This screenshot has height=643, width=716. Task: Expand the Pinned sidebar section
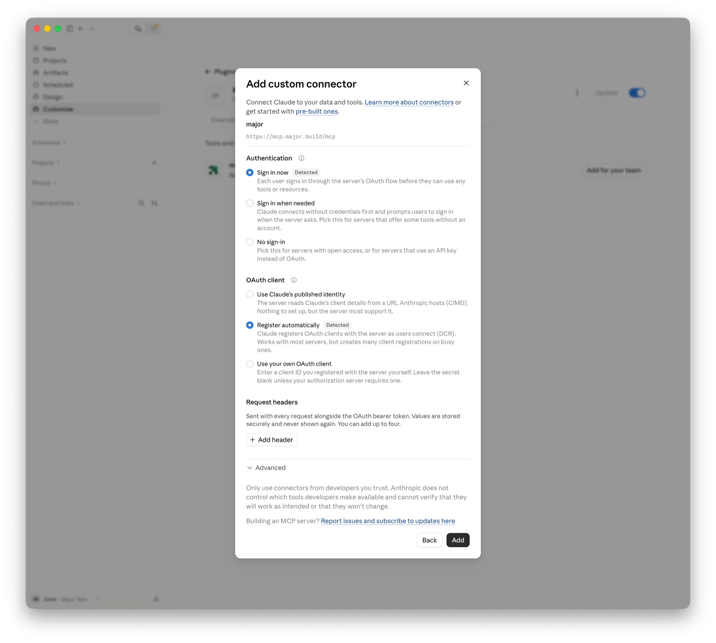pyautogui.click(x=44, y=183)
